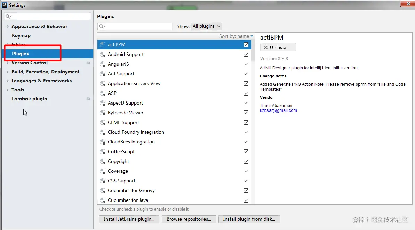This screenshot has width=415, height=230.
Task: Open the Show All plugins dropdown
Action: click(206, 26)
